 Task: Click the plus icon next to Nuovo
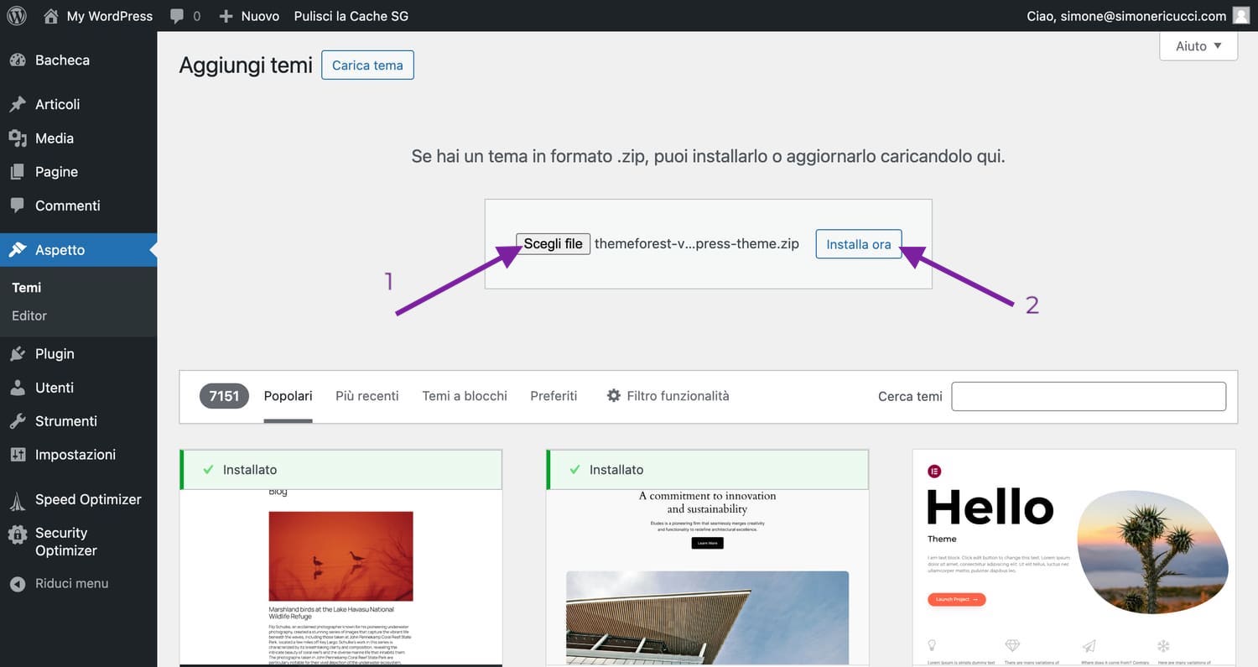(x=226, y=16)
